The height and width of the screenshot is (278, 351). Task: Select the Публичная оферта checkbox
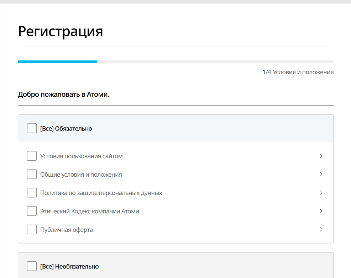tap(32, 230)
